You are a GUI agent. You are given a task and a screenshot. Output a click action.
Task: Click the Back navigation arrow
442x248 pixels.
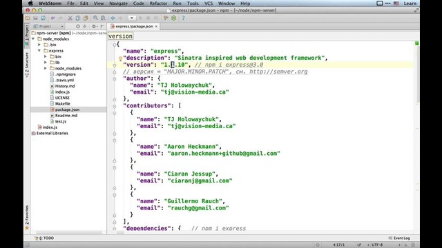113,18
